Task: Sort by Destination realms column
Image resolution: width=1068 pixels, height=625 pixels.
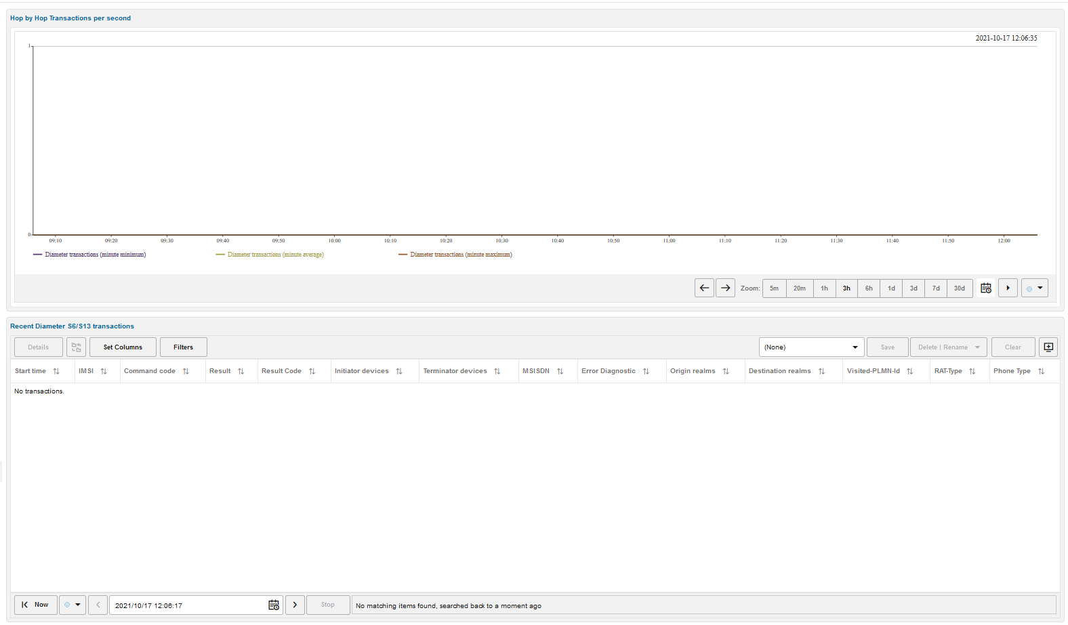Action: coord(821,371)
